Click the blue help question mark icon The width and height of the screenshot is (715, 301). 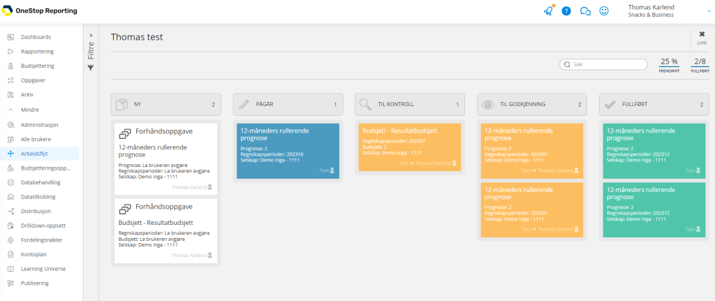pos(566,11)
